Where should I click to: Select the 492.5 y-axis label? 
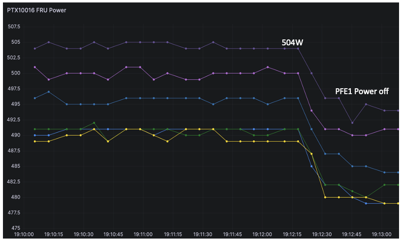click(x=14, y=120)
